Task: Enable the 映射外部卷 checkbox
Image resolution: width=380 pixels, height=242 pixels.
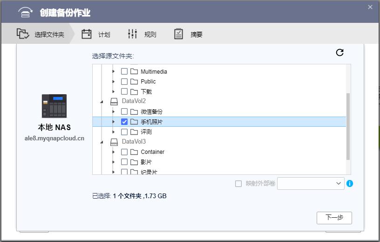Action: [238, 184]
